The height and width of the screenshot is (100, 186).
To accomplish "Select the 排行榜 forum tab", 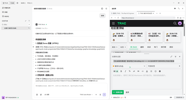I will pyautogui.click(x=163, y=47).
